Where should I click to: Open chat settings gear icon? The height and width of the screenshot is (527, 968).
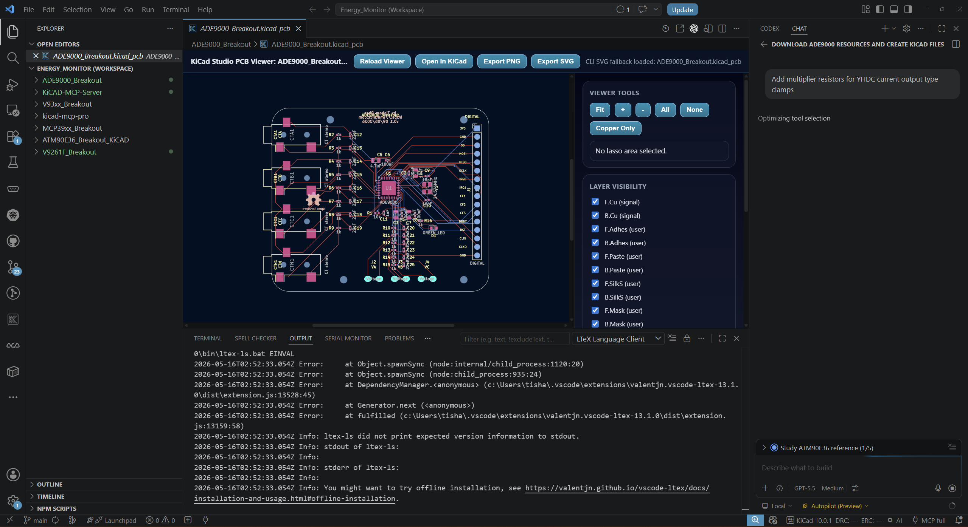click(x=906, y=29)
